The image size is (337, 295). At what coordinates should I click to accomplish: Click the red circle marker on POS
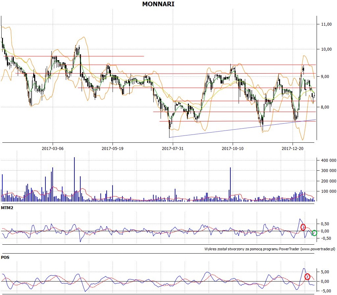pos(307,277)
